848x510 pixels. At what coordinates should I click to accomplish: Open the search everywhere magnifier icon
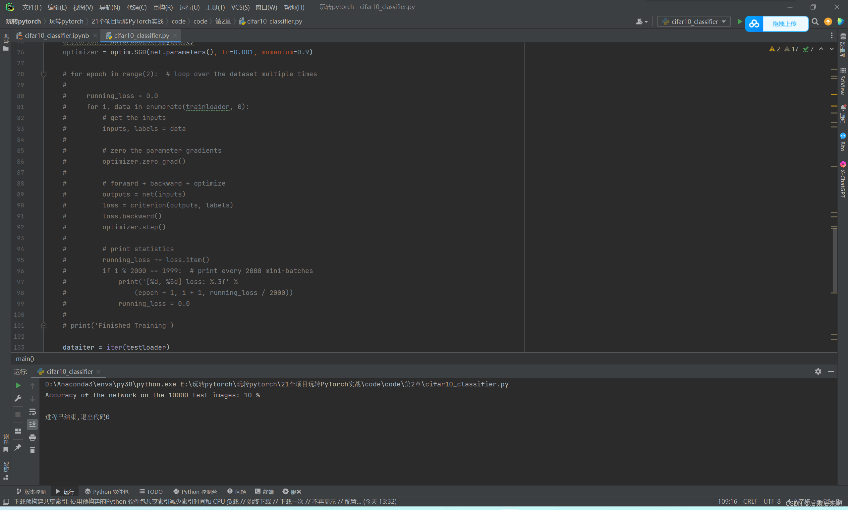coord(815,22)
